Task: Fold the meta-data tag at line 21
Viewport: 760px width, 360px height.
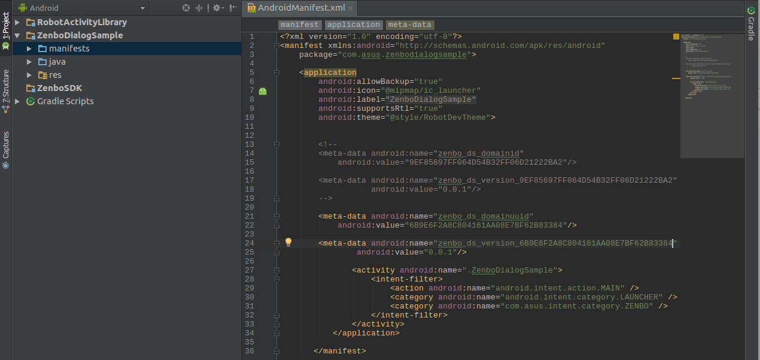Action: (276, 216)
